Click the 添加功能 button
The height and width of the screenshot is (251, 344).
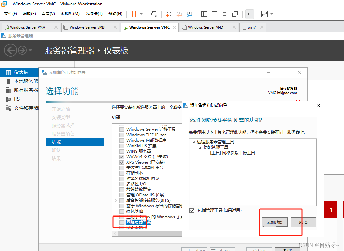pyautogui.click(x=275, y=222)
